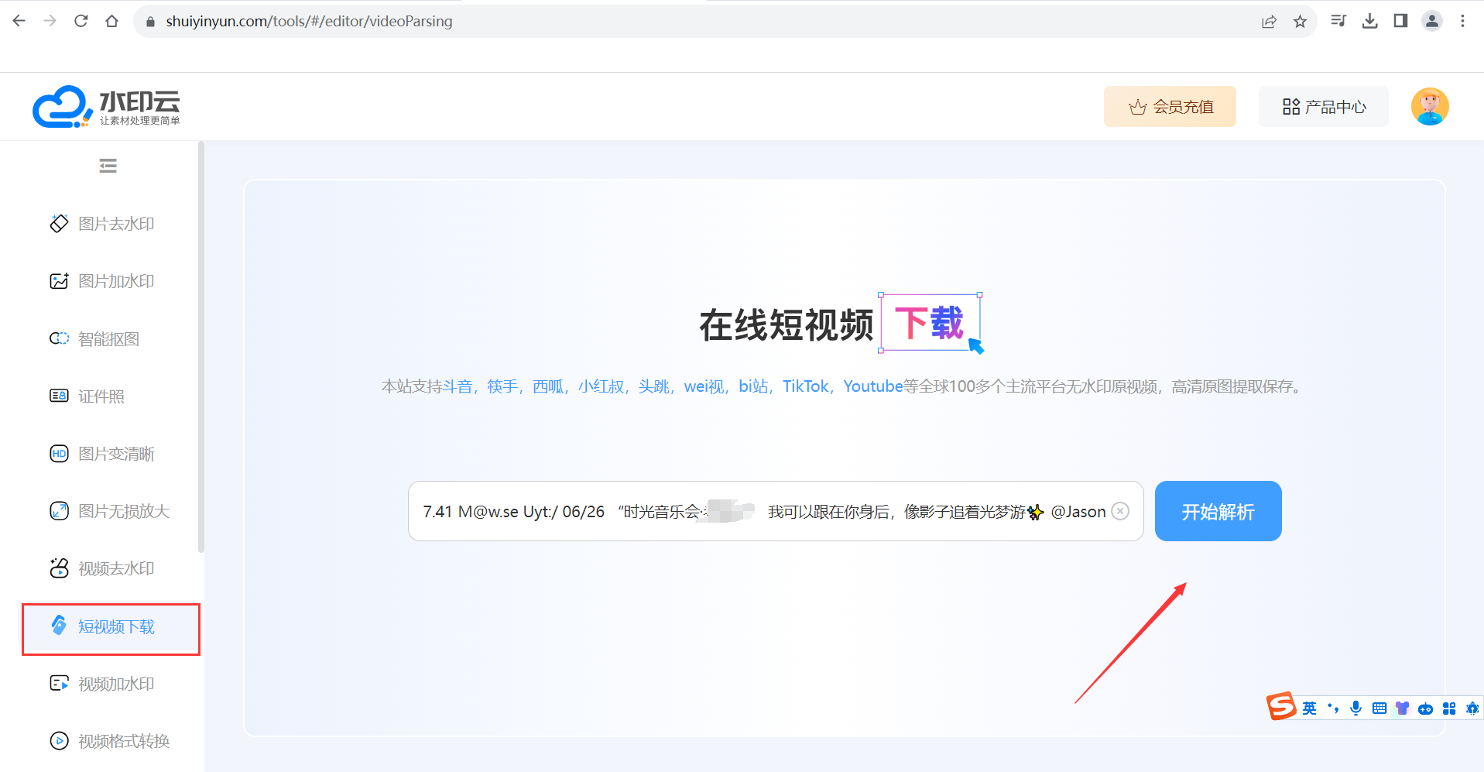Click the 证件照 ID card icon

point(59,396)
